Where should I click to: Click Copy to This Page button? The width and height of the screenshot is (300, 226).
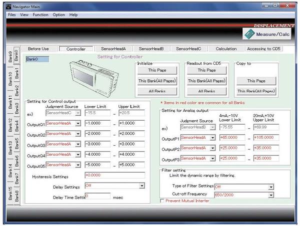click(256, 81)
